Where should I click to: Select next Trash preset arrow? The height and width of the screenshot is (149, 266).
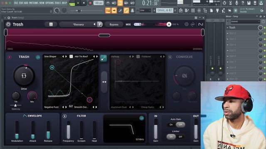pos(100,24)
